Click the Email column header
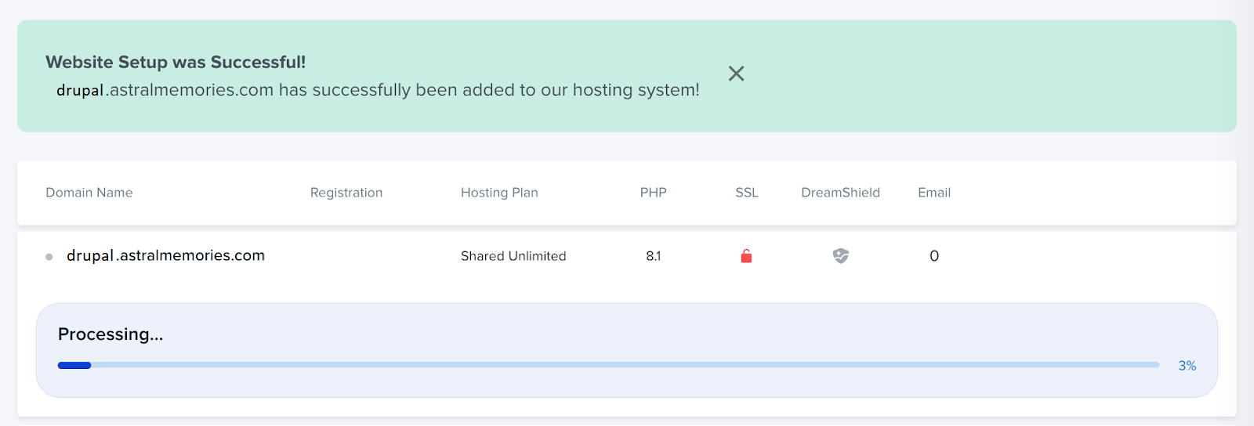 coord(933,193)
